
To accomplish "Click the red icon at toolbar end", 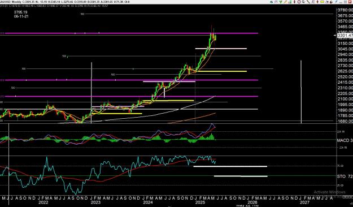I will point(350,2).
